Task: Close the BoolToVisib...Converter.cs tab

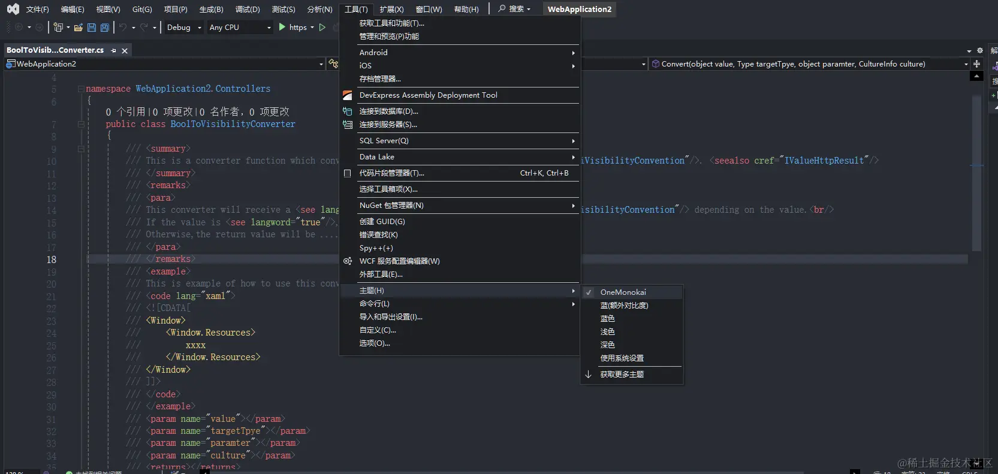Action: click(x=125, y=50)
